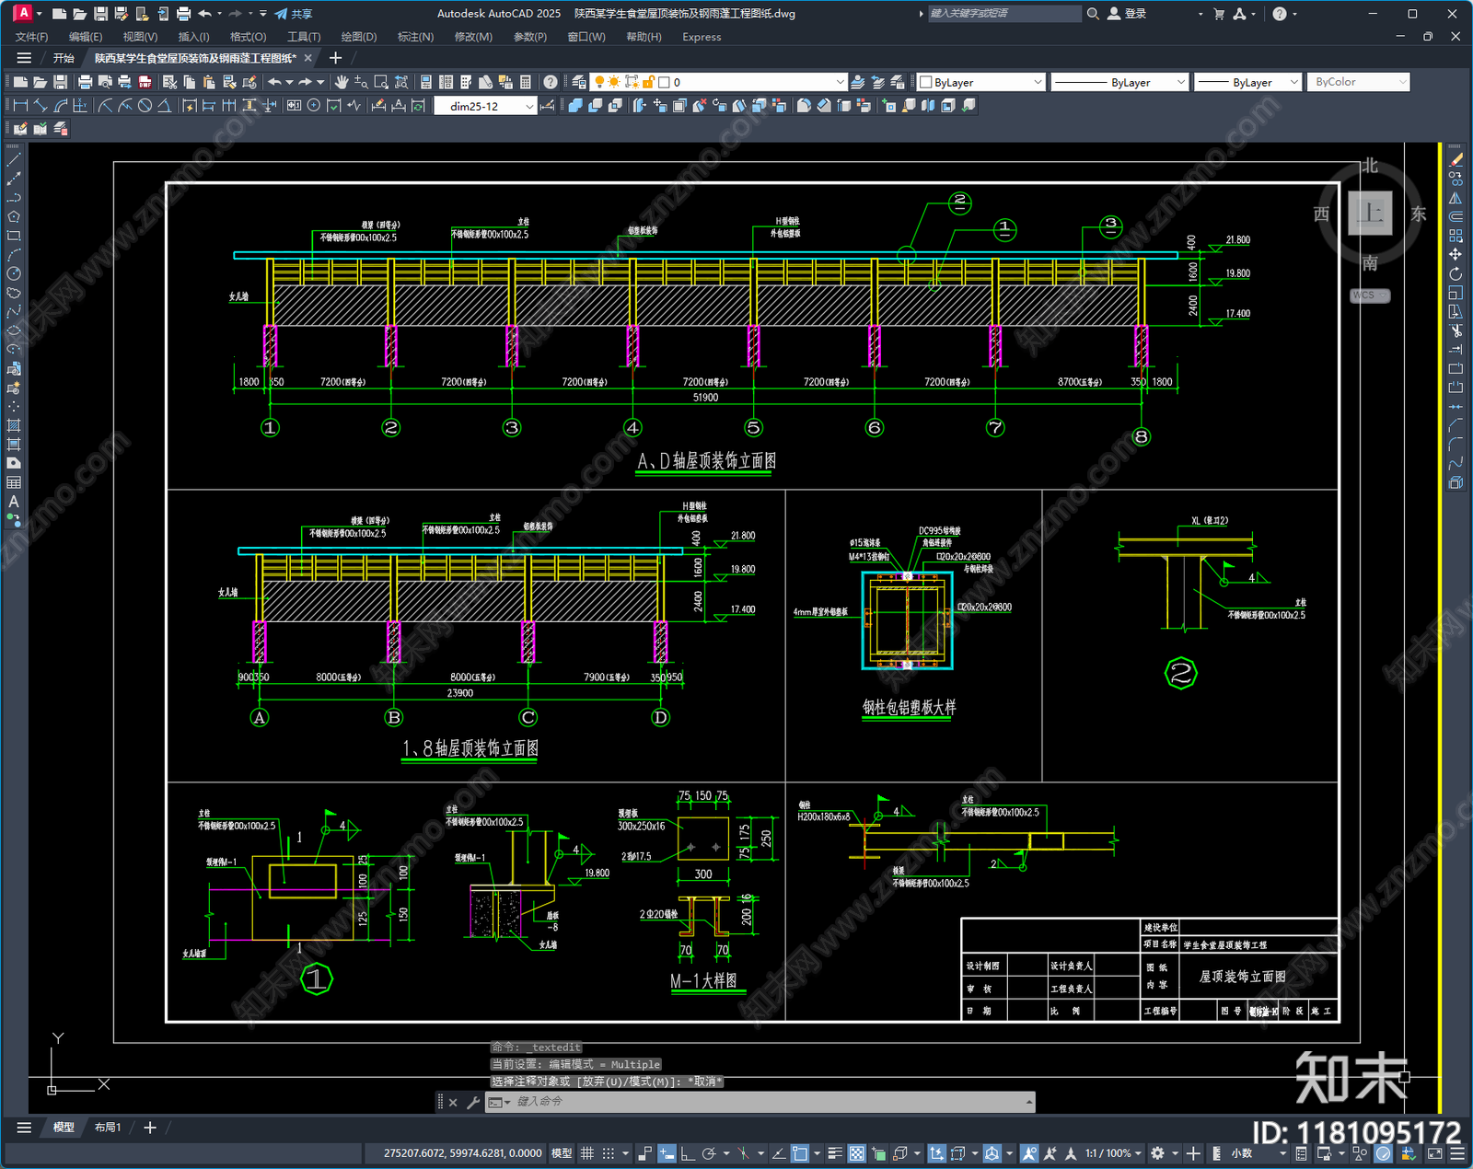The height and width of the screenshot is (1169, 1473).
Task: Open the 绘图(D) draw menu
Action: [x=359, y=37]
